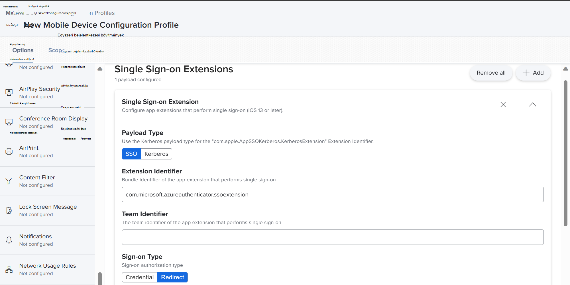The image size is (570, 285).
Task: Click the main panel scroll up arrow
Action: 565,69
